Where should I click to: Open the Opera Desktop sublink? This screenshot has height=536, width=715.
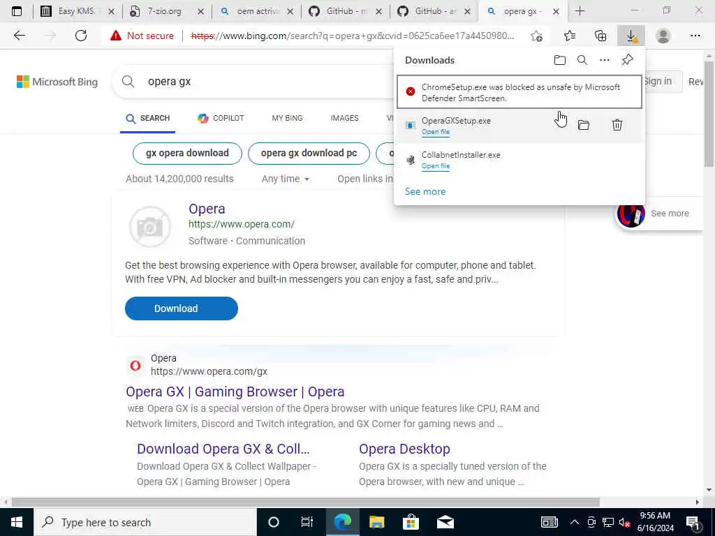point(404,449)
